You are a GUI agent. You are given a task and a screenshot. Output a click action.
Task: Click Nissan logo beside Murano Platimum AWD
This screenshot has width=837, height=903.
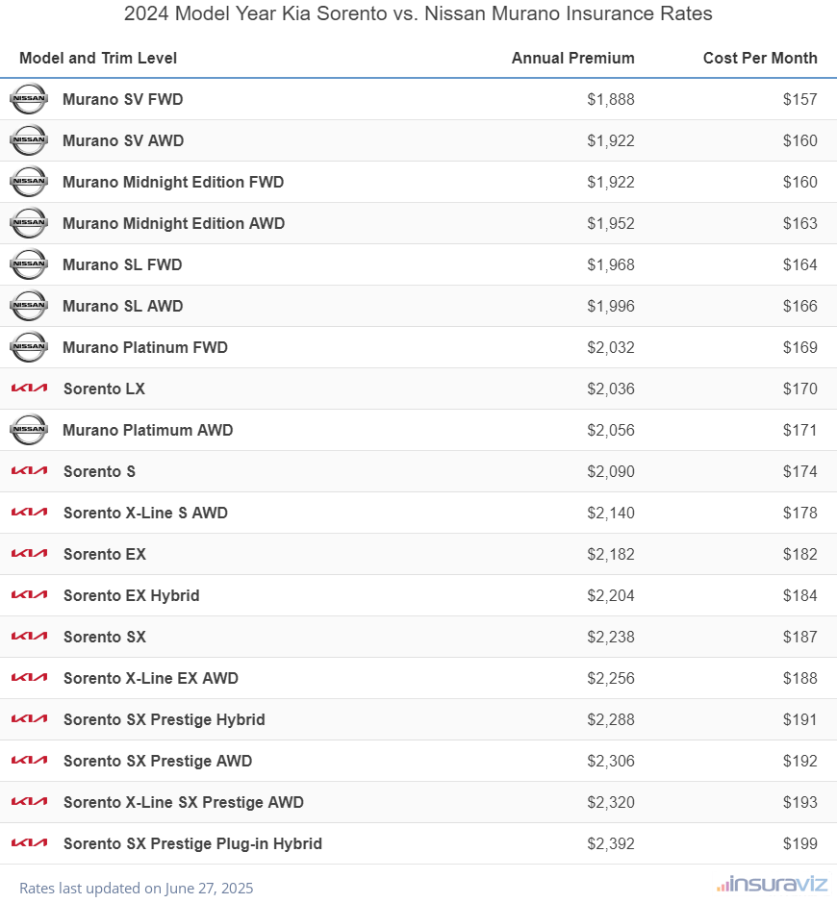29,430
